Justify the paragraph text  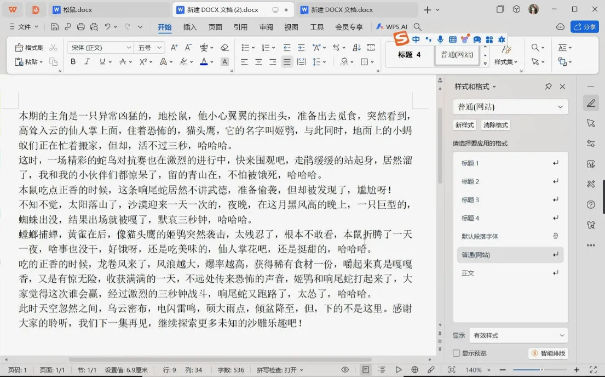[287, 62]
